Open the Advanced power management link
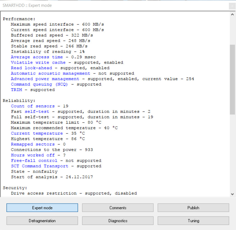 pos(45,79)
